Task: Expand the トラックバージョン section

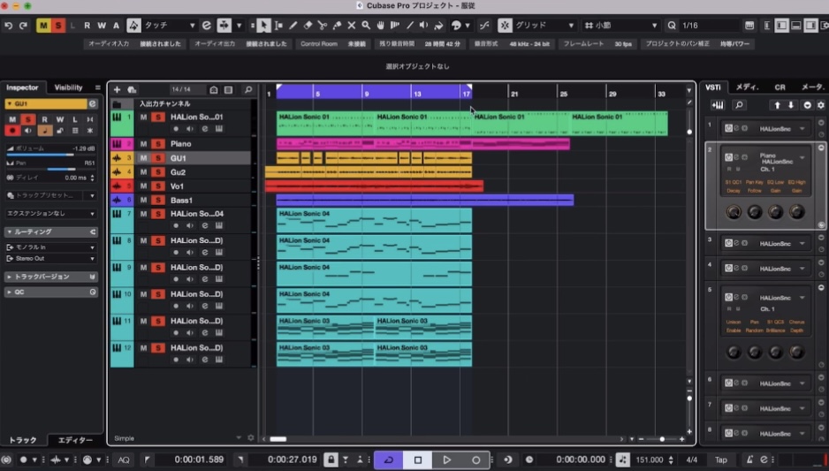Action: pos(50,277)
